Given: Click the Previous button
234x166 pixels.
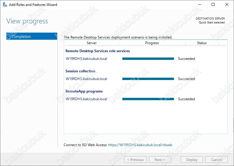Looking at the screenshot, I should click(135, 159).
